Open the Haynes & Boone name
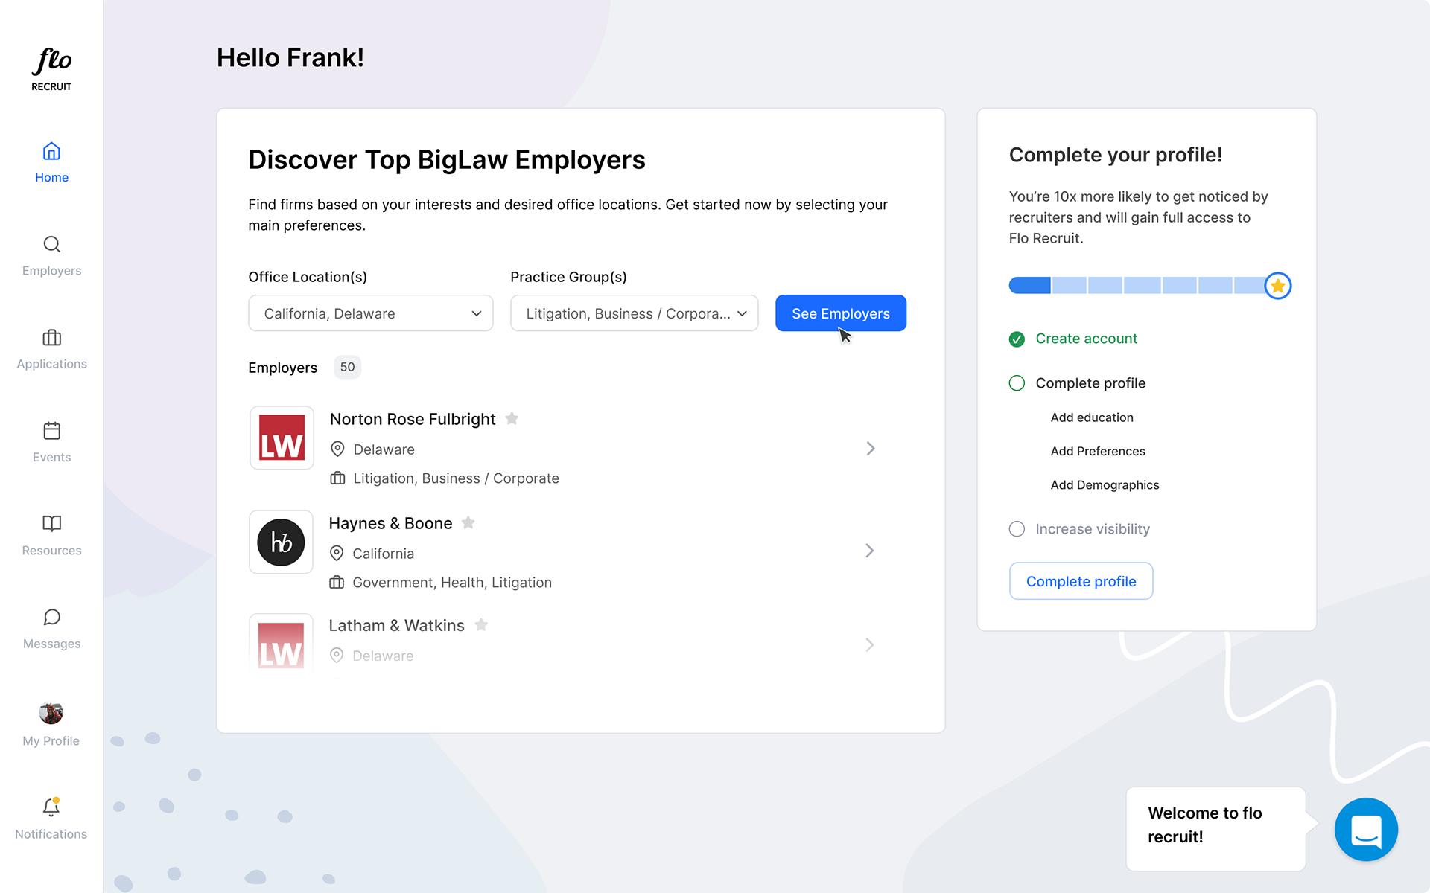This screenshot has height=893, width=1430. tap(390, 523)
